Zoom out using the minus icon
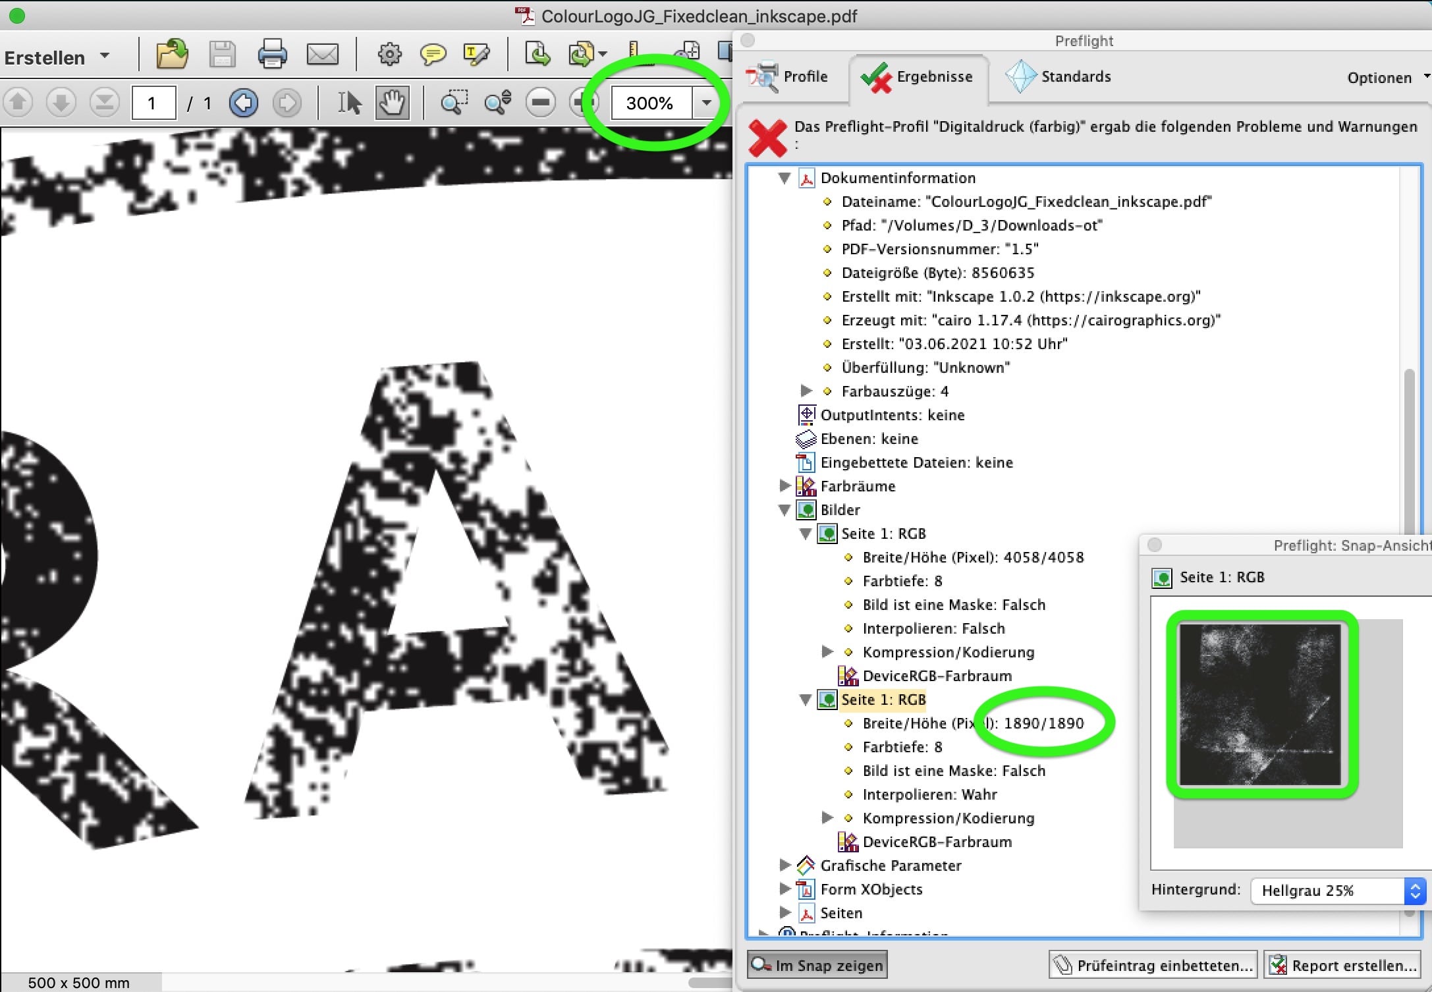Viewport: 1432px width, 992px height. click(541, 102)
